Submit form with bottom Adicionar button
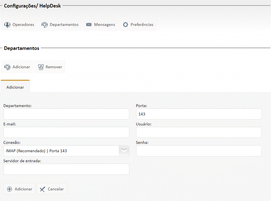Screen dimensions: 271x201 tap(19, 189)
